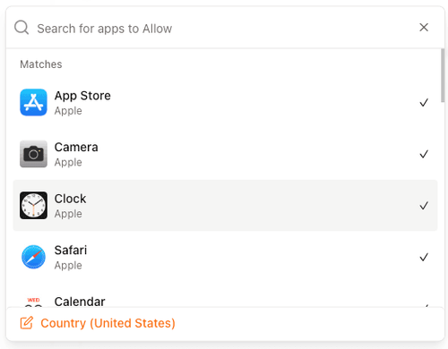448x349 pixels.
Task: Click the orange edit pencil icon
Action: [27, 323]
